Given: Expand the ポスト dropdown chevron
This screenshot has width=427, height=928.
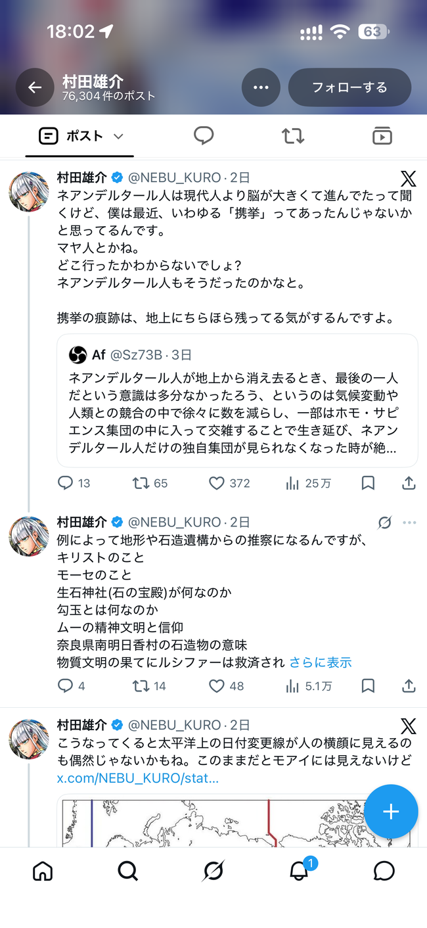Looking at the screenshot, I should coord(118,137).
